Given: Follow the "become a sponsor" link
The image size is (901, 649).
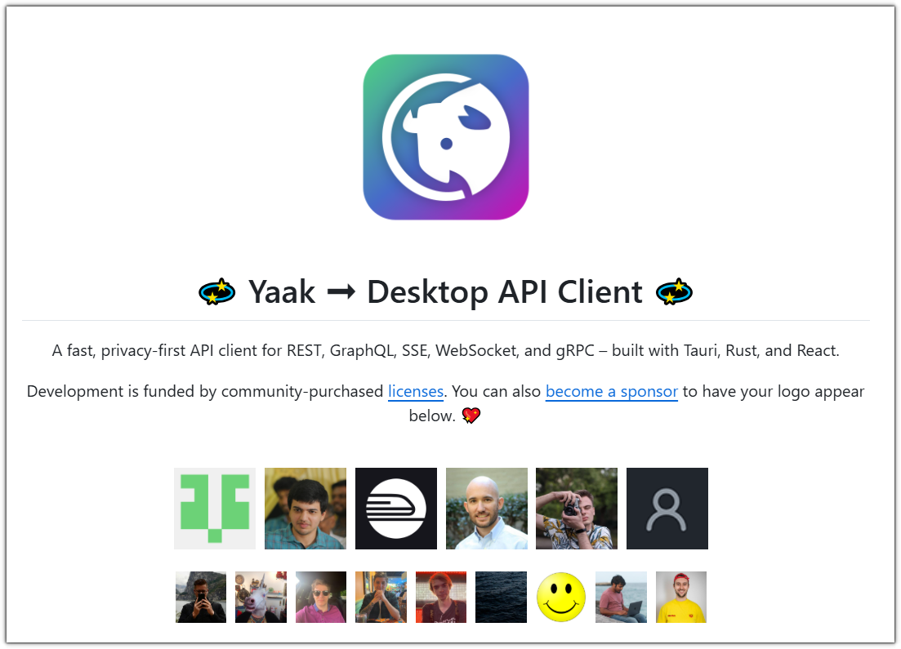Looking at the screenshot, I should tap(611, 391).
